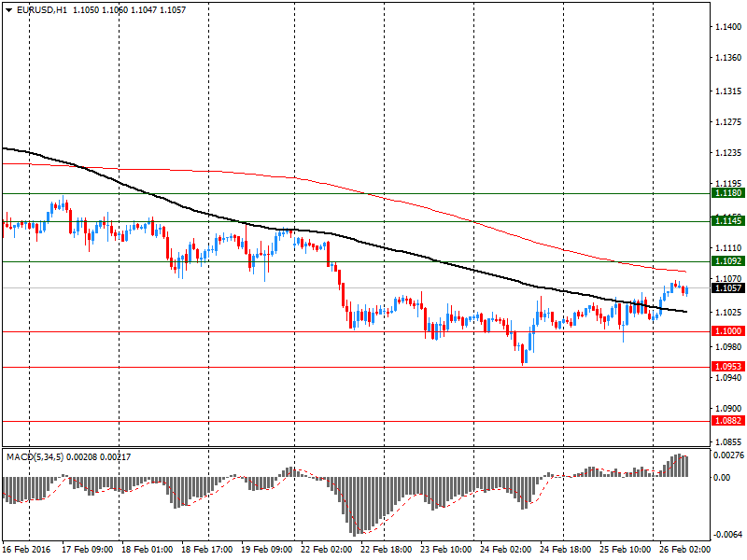Screen dimensions: 747x560
Task: Select the 1.1092 green level price label
Action: pyautogui.click(x=727, y=261)
